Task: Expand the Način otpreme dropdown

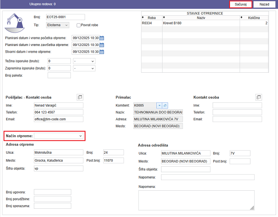Action: [59, 136]
